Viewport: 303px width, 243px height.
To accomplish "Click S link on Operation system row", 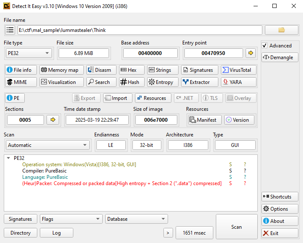I will 230,164.
